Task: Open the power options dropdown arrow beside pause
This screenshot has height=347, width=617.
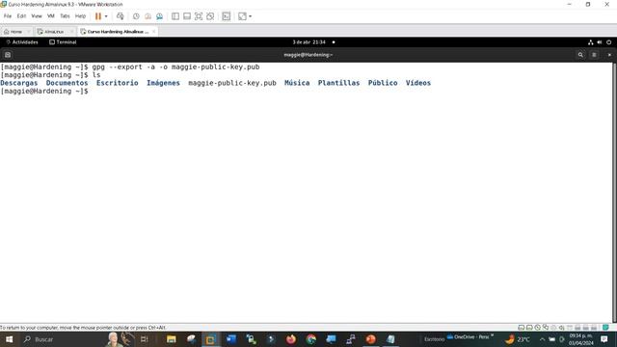Action: [106, 16]
